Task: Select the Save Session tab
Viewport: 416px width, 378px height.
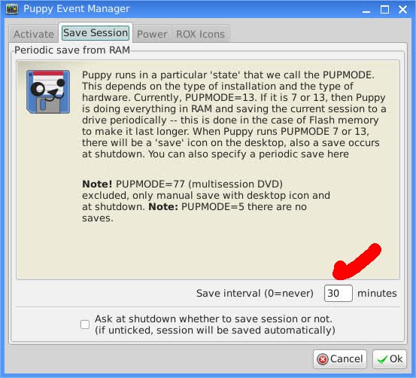Action: [96, 33]
